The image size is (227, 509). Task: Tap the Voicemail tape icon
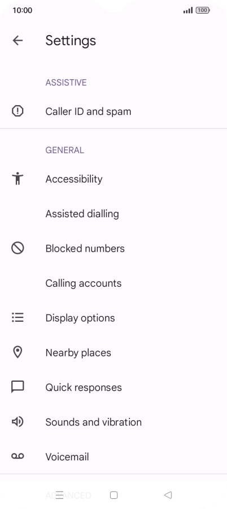[x=18, y=457]
